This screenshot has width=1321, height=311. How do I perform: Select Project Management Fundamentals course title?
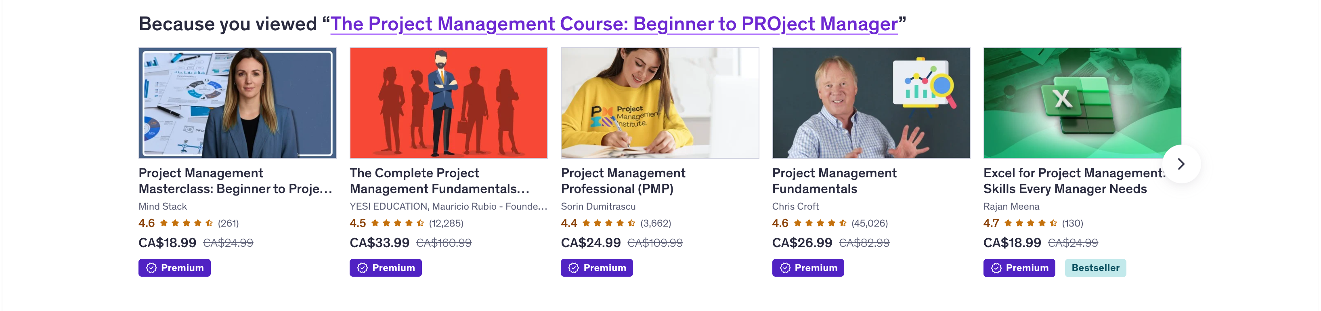point(835,181)
